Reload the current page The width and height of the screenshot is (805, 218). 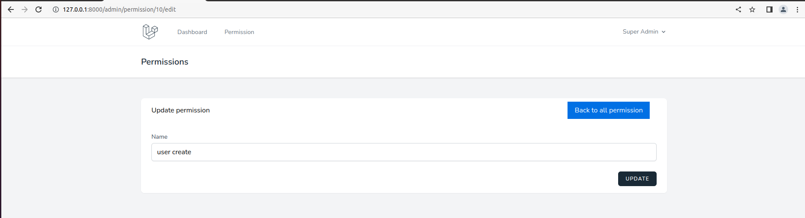click(38, 9)
